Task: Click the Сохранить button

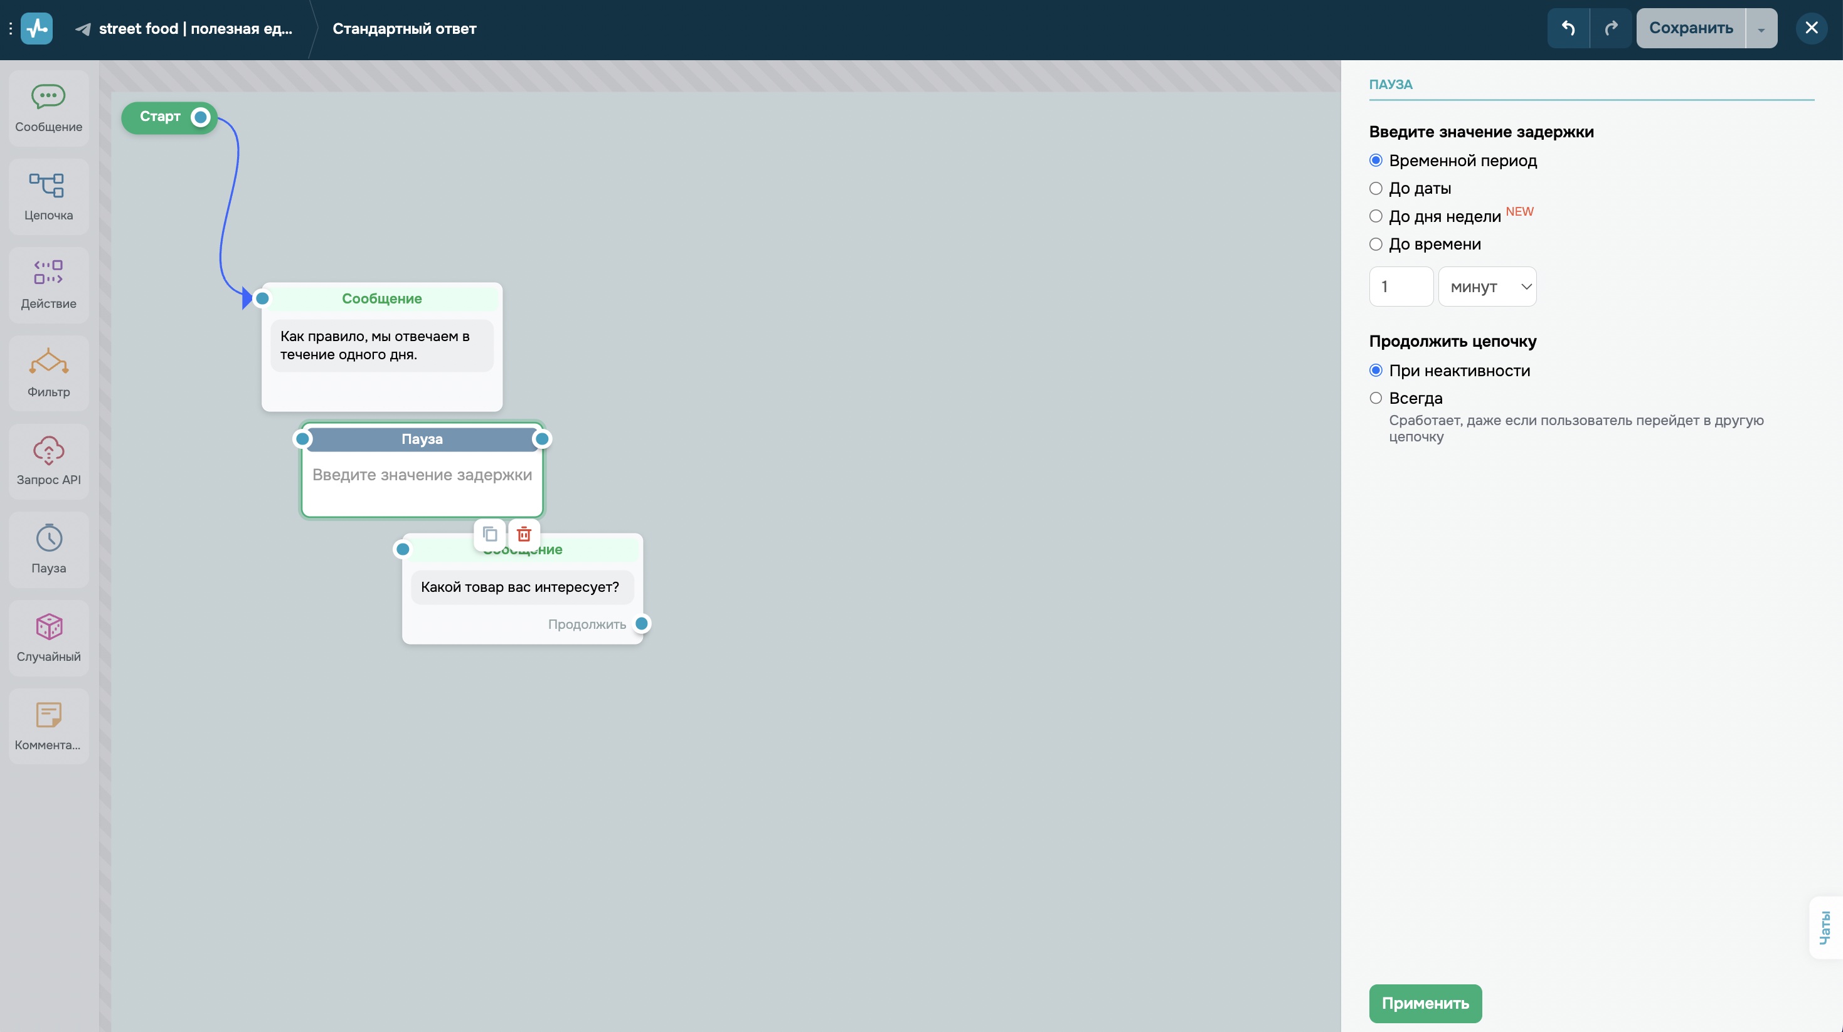Action: (x=1690, y=29)
